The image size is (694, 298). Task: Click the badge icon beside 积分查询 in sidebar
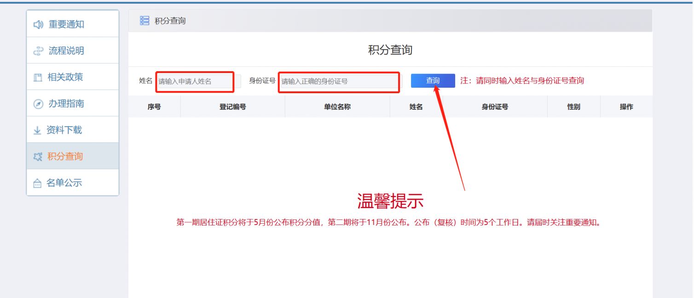38,157
